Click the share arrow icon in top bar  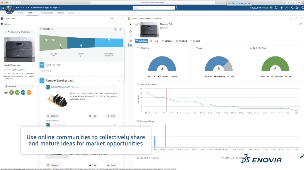click(x=287, y=8)
